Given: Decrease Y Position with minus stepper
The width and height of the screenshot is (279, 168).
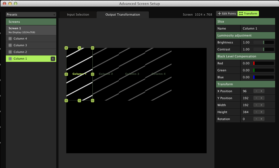Looking at the screenshot, I should click(256, 98).
